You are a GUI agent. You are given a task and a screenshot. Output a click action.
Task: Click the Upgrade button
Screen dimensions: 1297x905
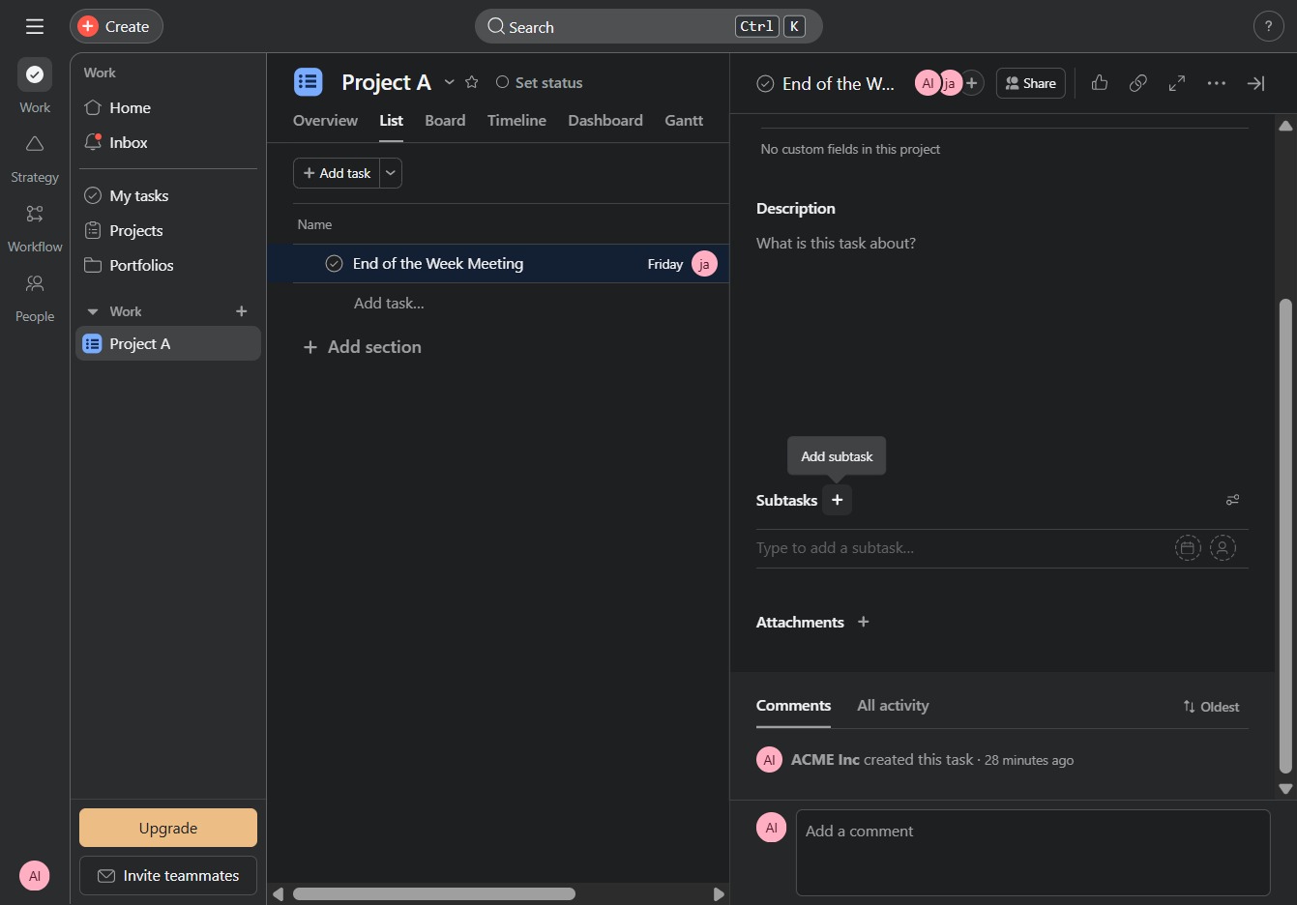click(x=168, y=828)
